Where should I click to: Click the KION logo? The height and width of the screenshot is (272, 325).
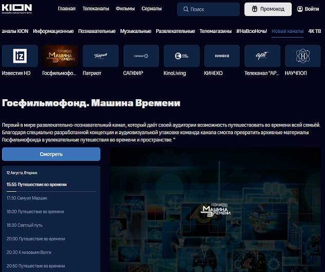click(17, 9)
